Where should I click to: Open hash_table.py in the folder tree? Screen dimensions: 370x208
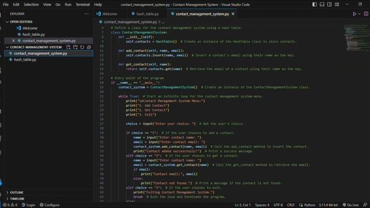(49, 60)
